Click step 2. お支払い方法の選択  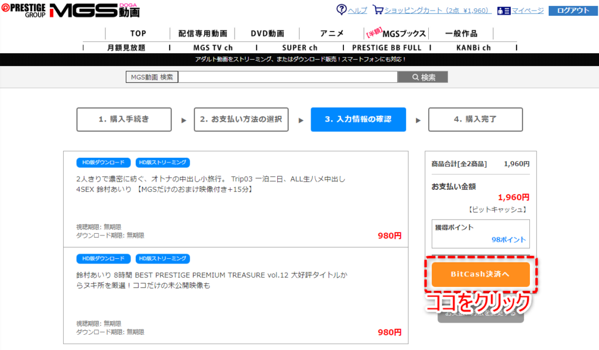pos(241,119)
